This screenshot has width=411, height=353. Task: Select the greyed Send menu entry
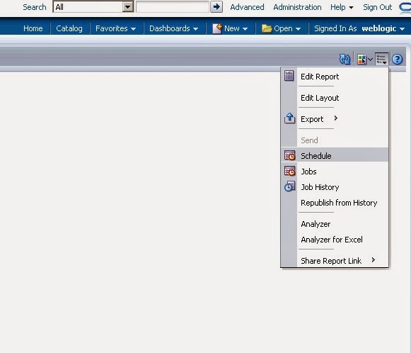point(309,140)
